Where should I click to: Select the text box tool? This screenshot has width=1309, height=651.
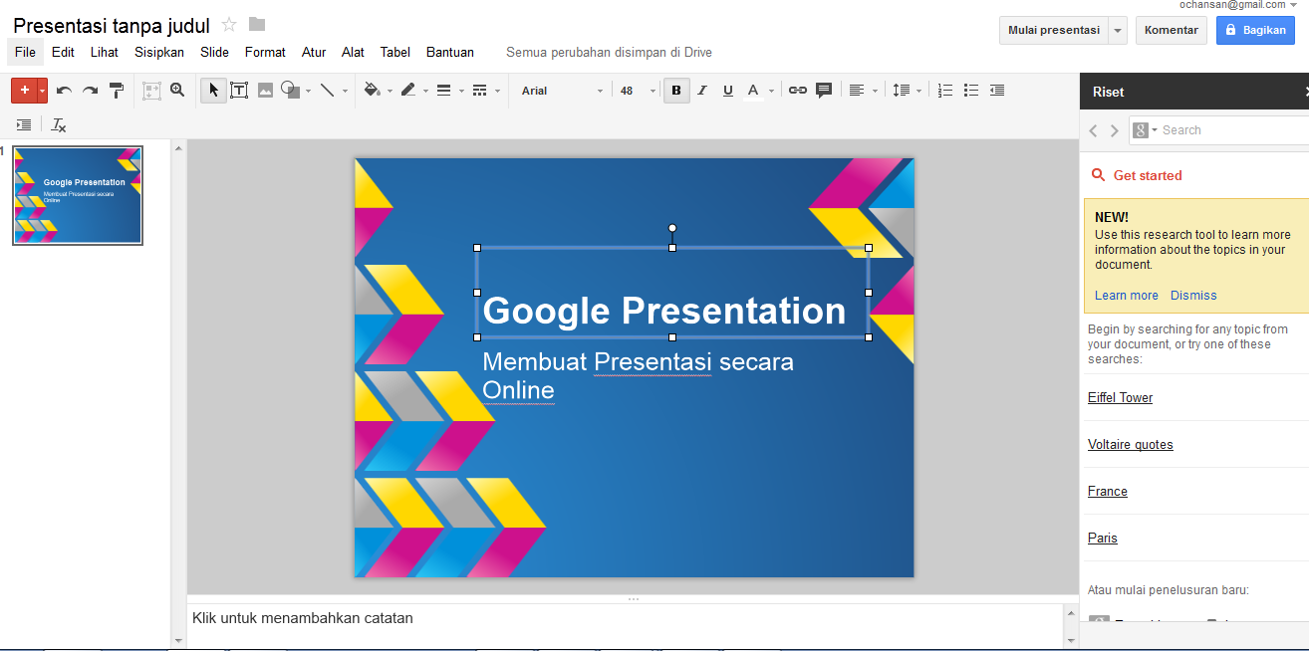coord(239,91)
